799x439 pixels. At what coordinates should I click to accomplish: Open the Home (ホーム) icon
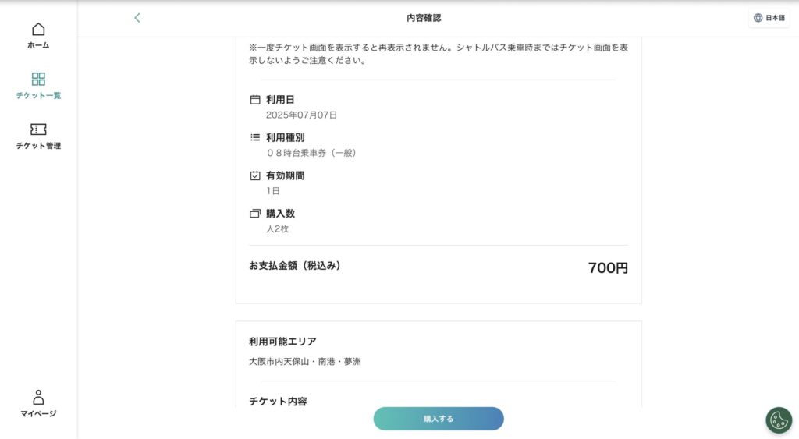38,30
